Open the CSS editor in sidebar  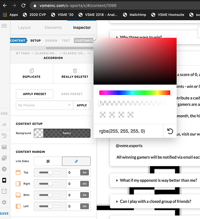coord(4,113)
